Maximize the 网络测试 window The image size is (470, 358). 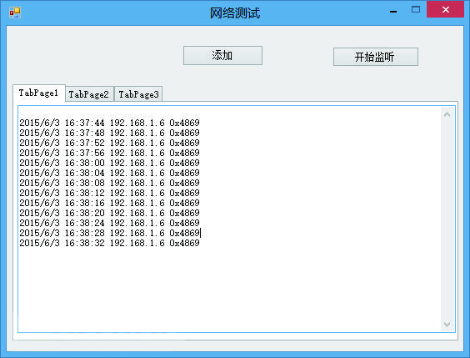[416, 10]
